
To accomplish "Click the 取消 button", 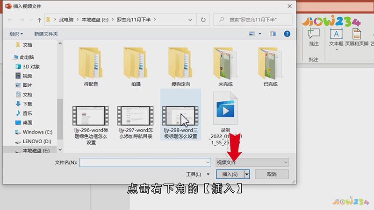I will pos(272,174).
